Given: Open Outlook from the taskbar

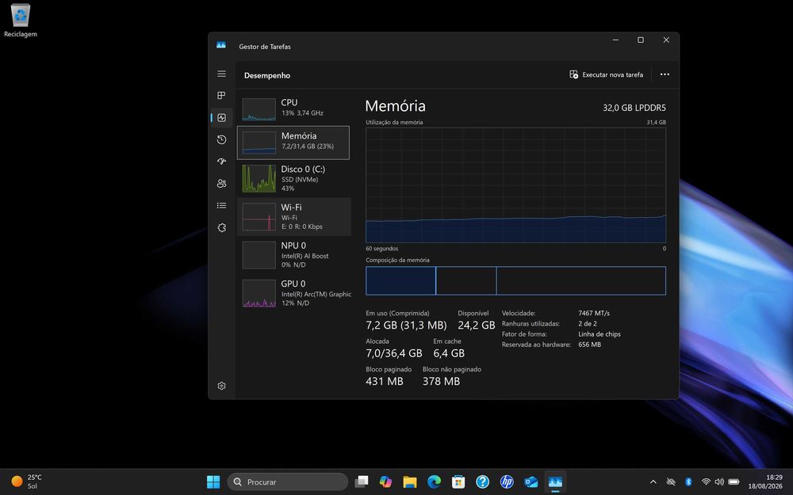Looking at the screenshot, I should 531,482.
